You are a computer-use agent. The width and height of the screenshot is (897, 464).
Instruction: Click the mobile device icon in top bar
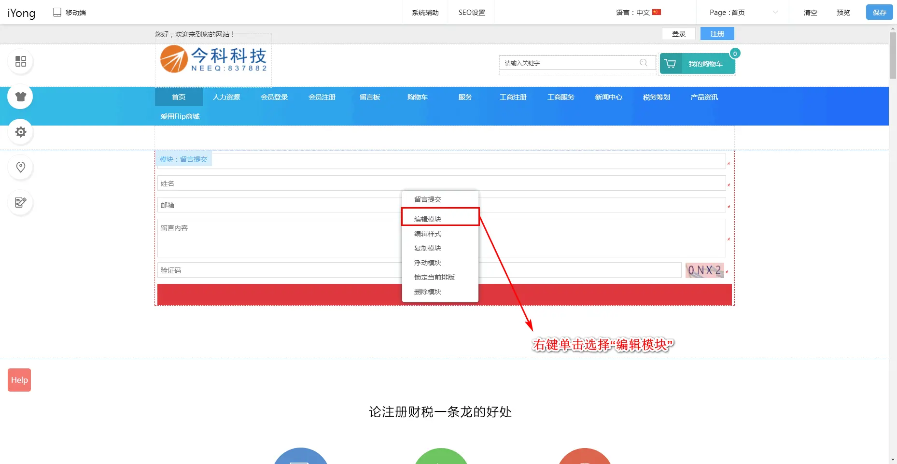coord(57,13)
